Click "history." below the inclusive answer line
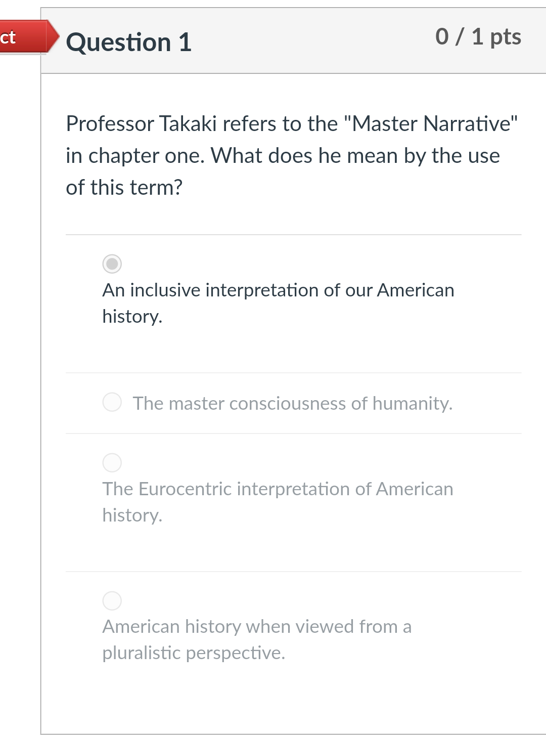The height and width of the screenshot is (735, 546). (132, 317)
